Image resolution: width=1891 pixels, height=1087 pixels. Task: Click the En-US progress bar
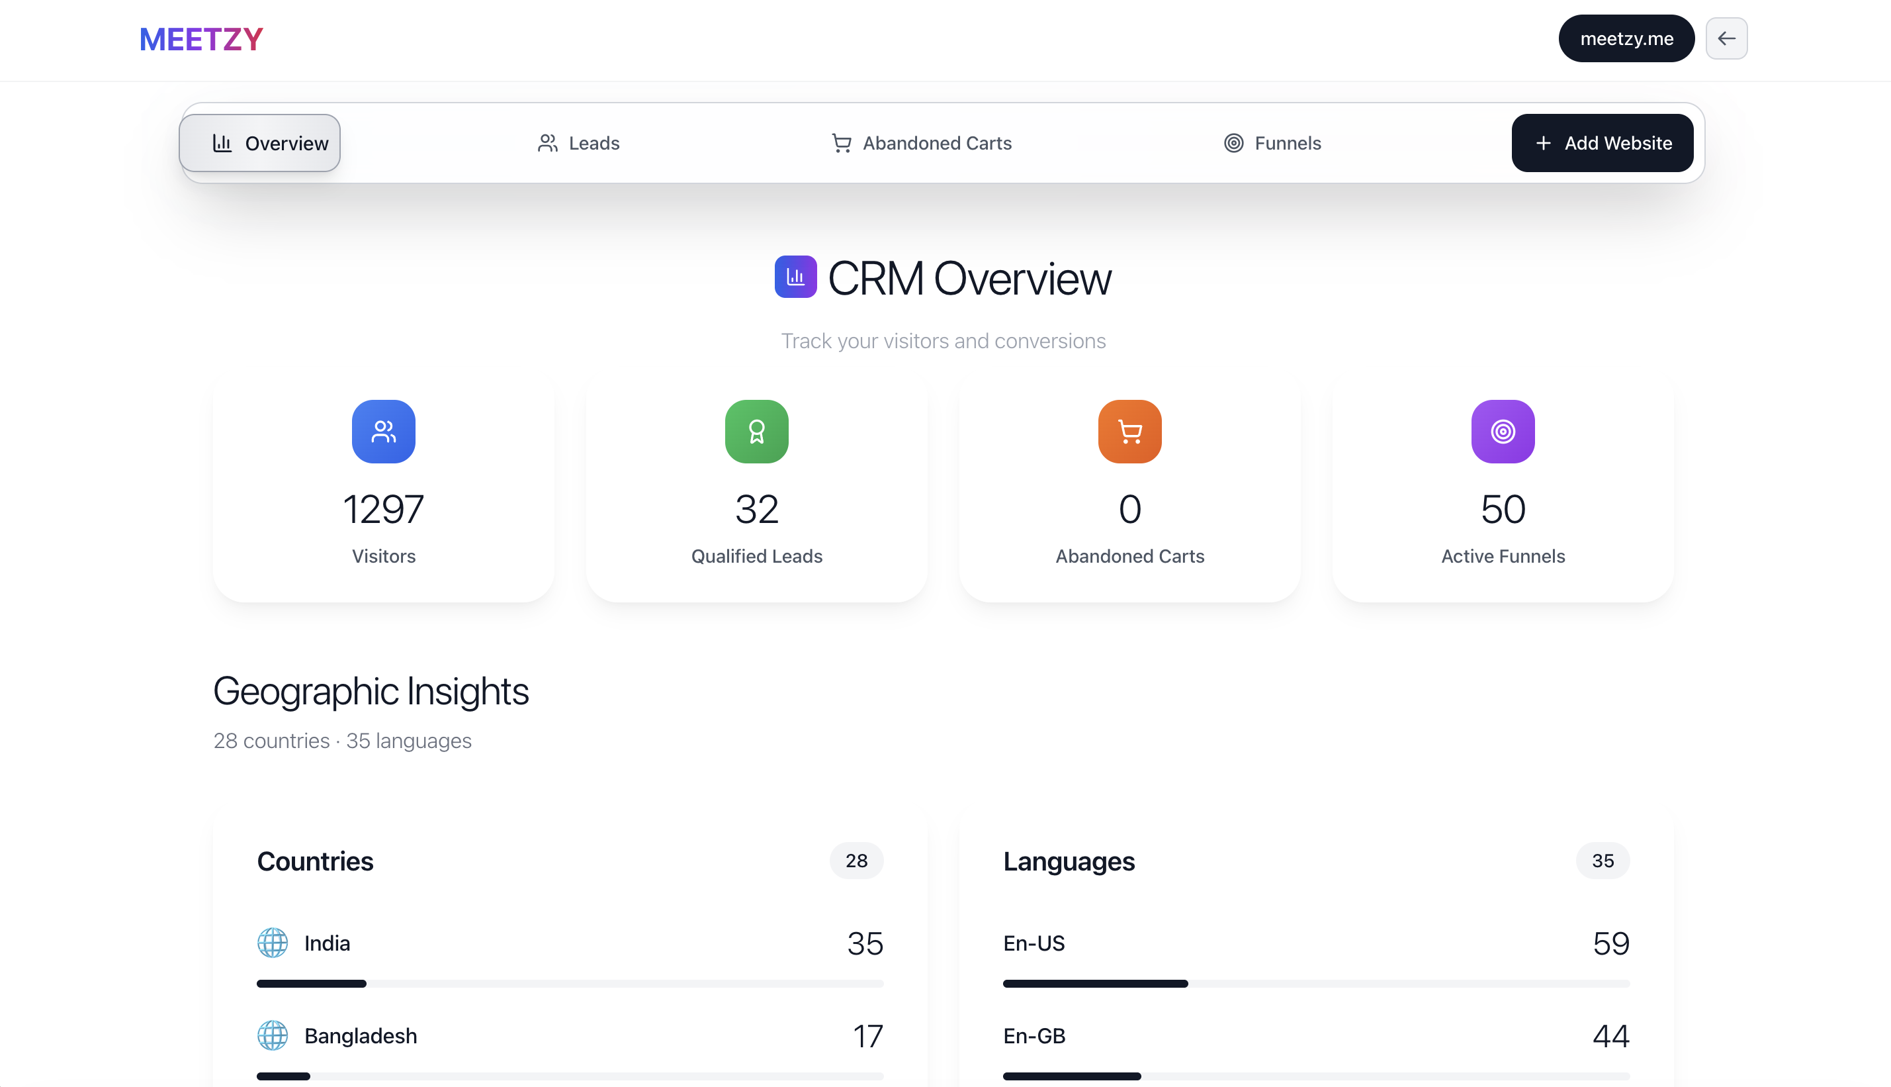coord(1316,984)
